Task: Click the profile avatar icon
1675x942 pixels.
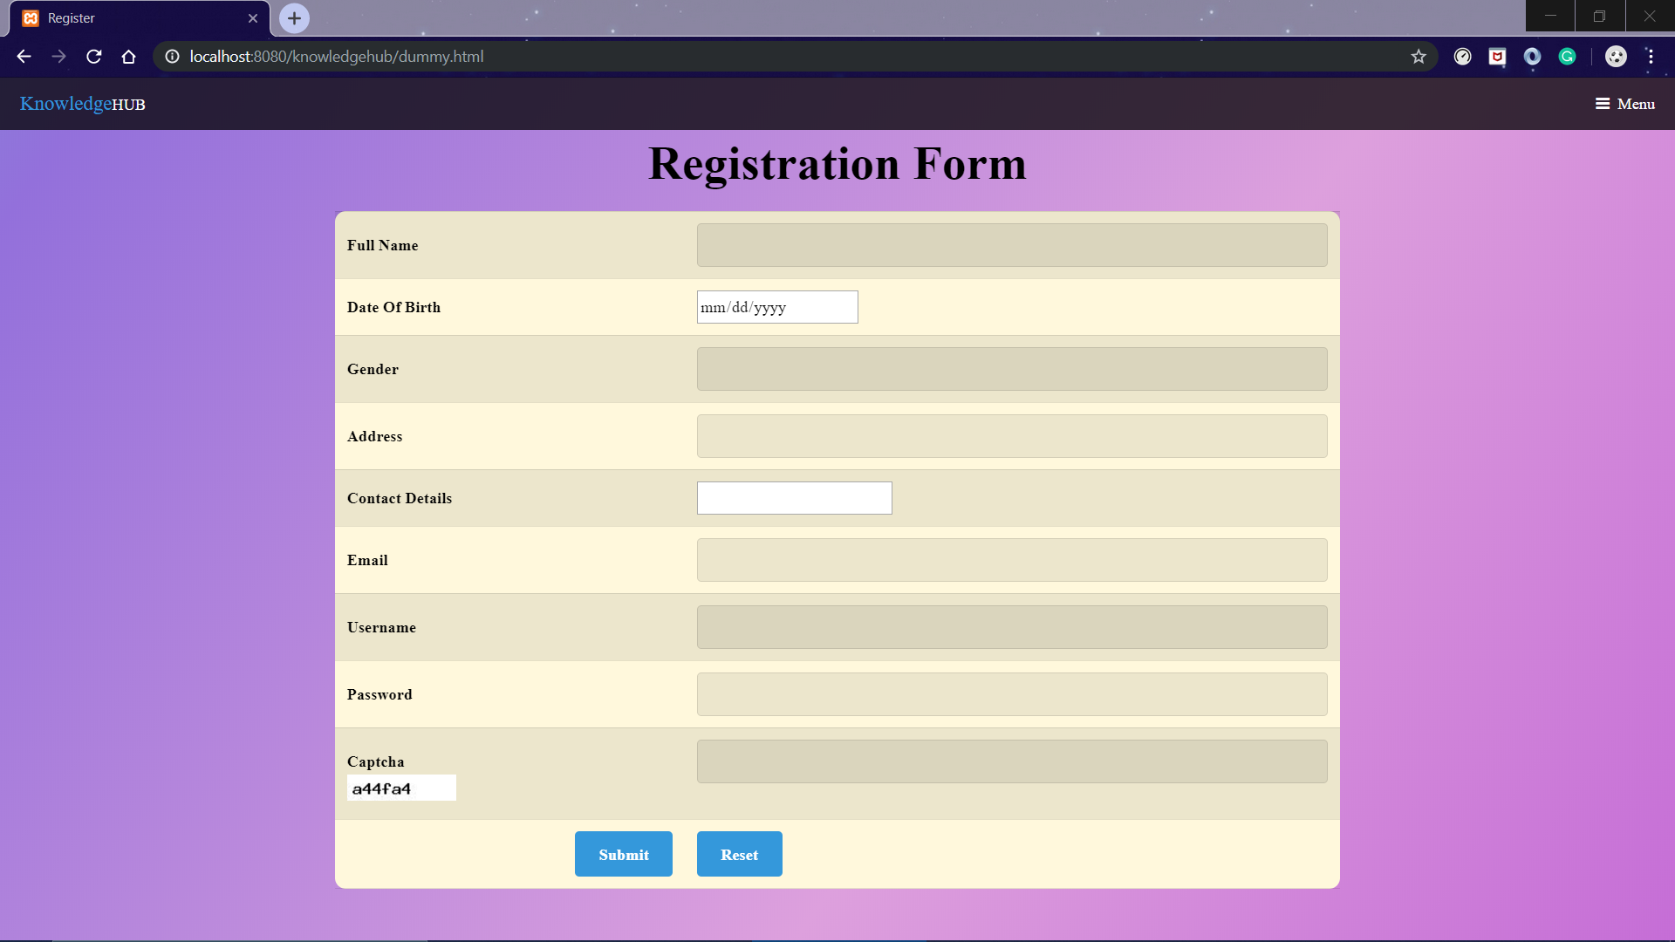Action: (x=1616, y=57)
